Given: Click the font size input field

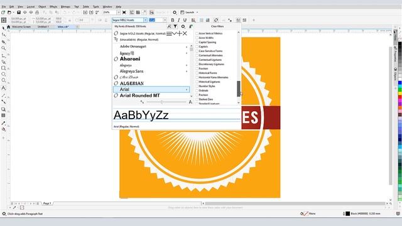Looking at the screenshot, I should click(x=155, y=20).
